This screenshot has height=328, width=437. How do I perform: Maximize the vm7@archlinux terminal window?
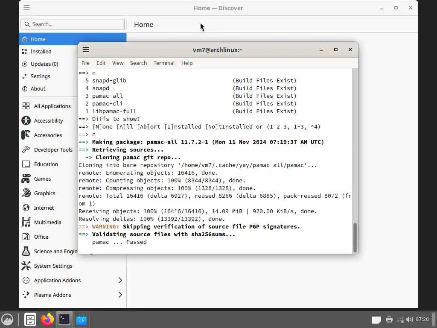(336, 50)
